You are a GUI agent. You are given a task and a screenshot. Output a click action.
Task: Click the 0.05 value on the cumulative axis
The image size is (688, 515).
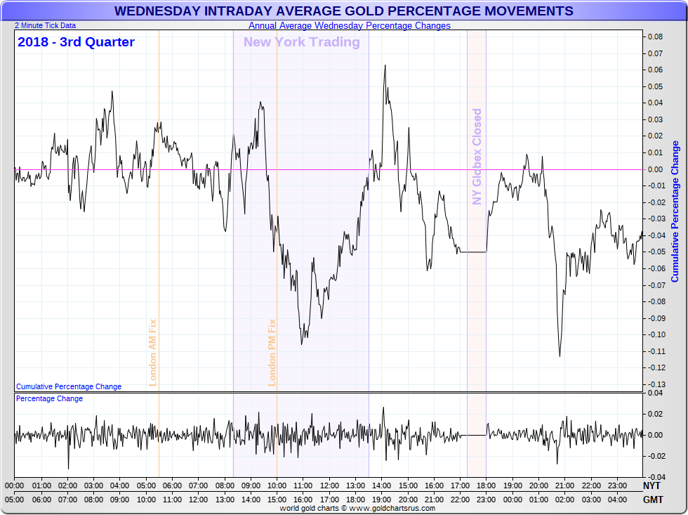point(656,86)
